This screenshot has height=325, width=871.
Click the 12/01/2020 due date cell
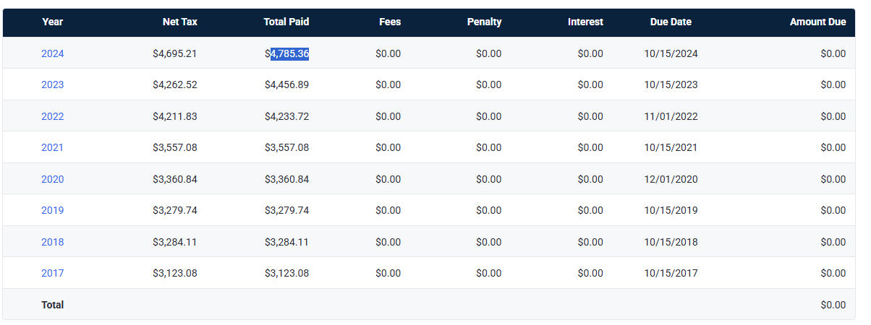click(x=671, y=179)
